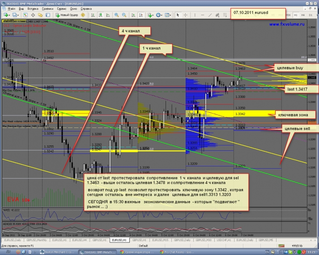Viewport: 319px width, 255px height.
Task: Expand the indicators dropdown arrow
Action: tap(153, 15)
